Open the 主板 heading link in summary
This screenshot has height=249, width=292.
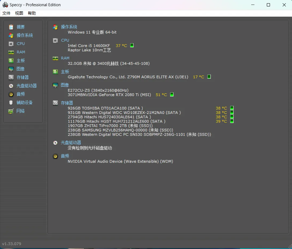click(65, 72)
